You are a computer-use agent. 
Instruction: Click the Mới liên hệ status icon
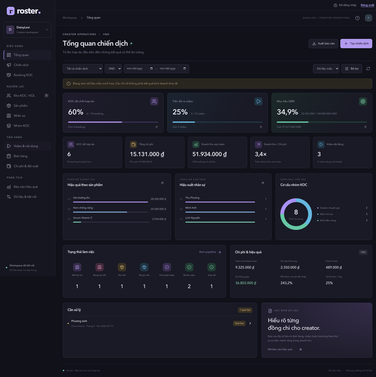pos(77,267)
